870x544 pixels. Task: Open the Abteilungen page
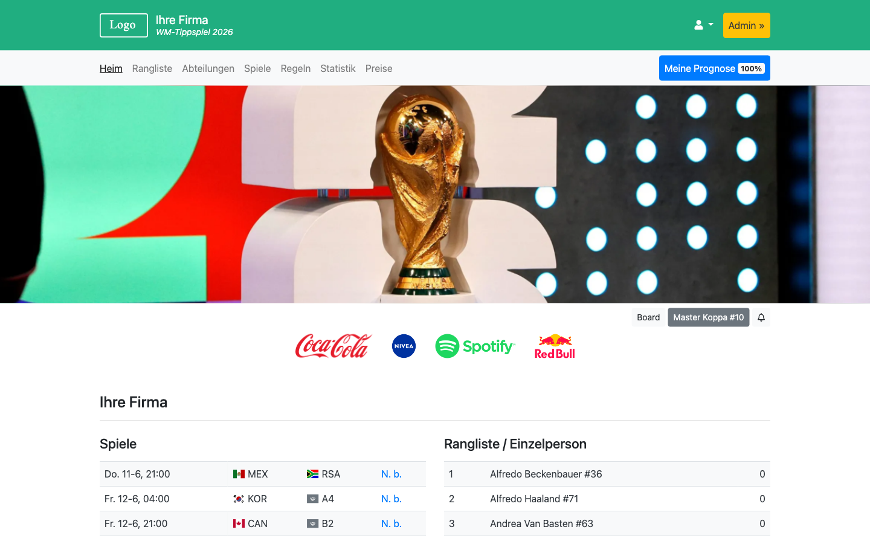tap(208, 68)
